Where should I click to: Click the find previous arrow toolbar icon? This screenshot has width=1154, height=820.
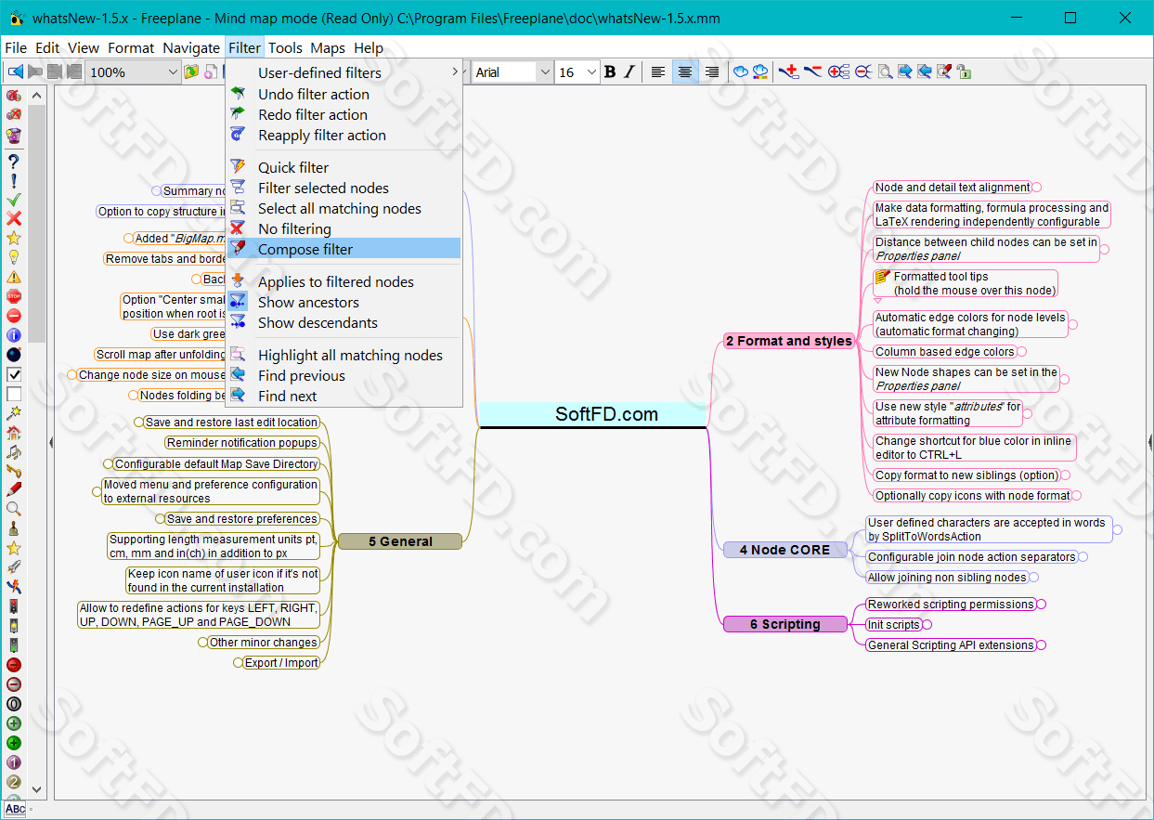pyautogui.click(x=924, y=72)
